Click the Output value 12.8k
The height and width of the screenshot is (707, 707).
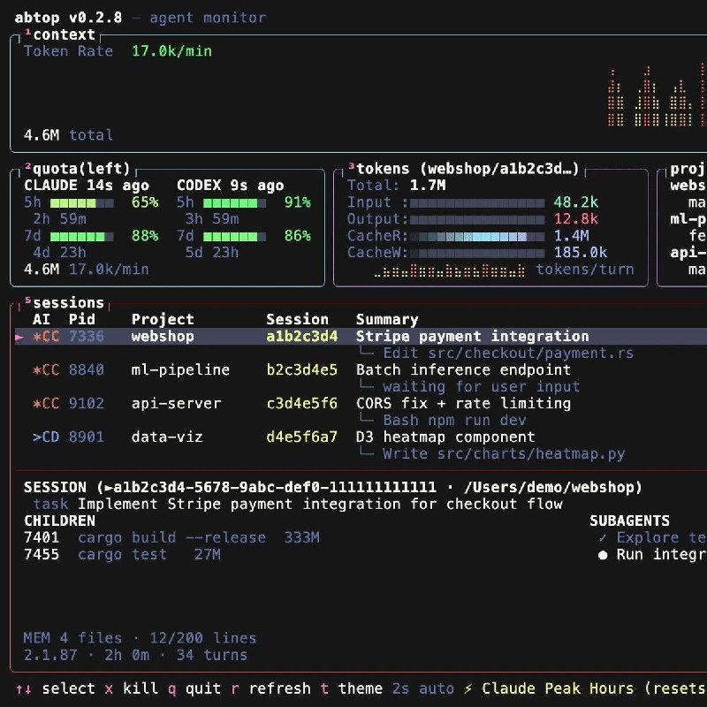(576, 219)
